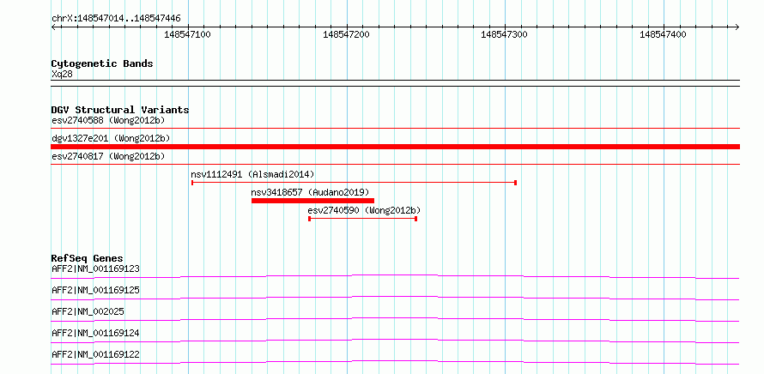The image size is (764, 374).
Task: Open variant nsv1112491 (Alsmadi2014) label
Action: 252,174
